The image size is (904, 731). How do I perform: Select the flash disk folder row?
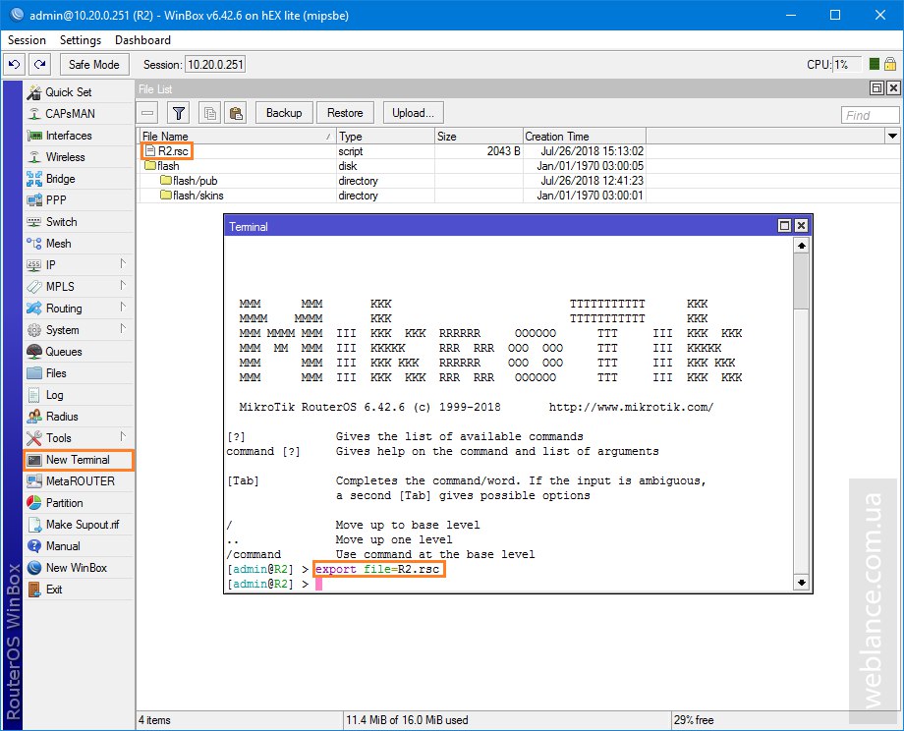[x=392, y=166]
